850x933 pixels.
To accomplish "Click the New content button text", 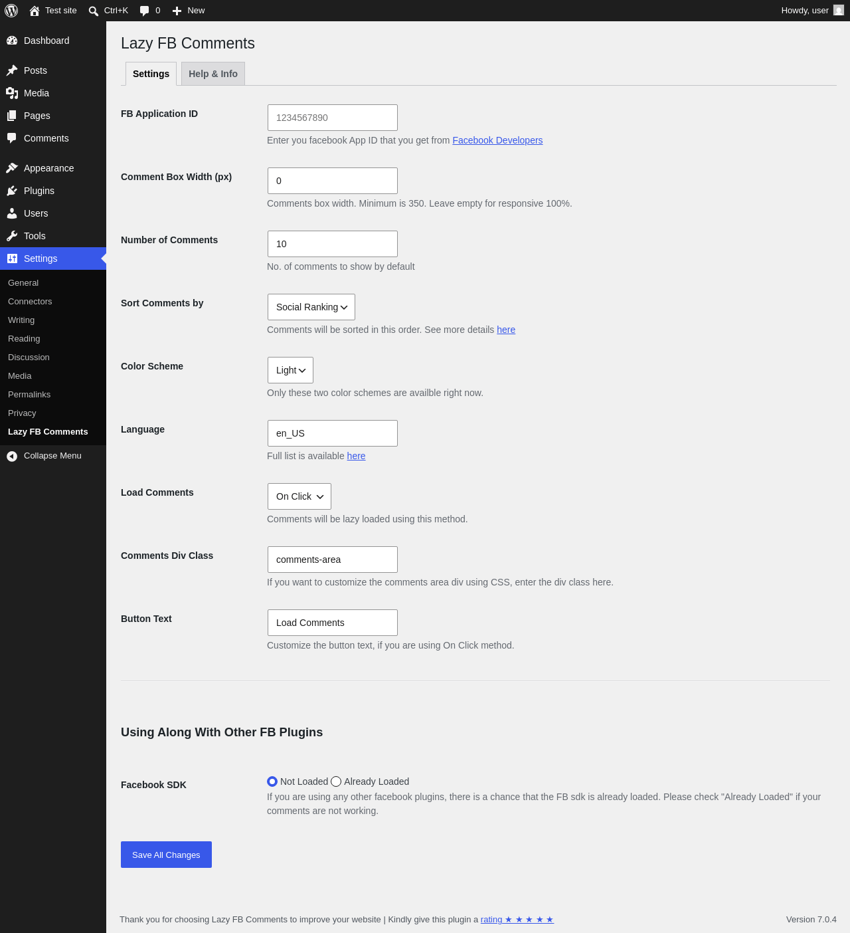I will pos(196,11).
